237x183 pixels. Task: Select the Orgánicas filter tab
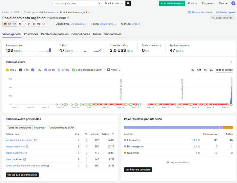[40, 128]
